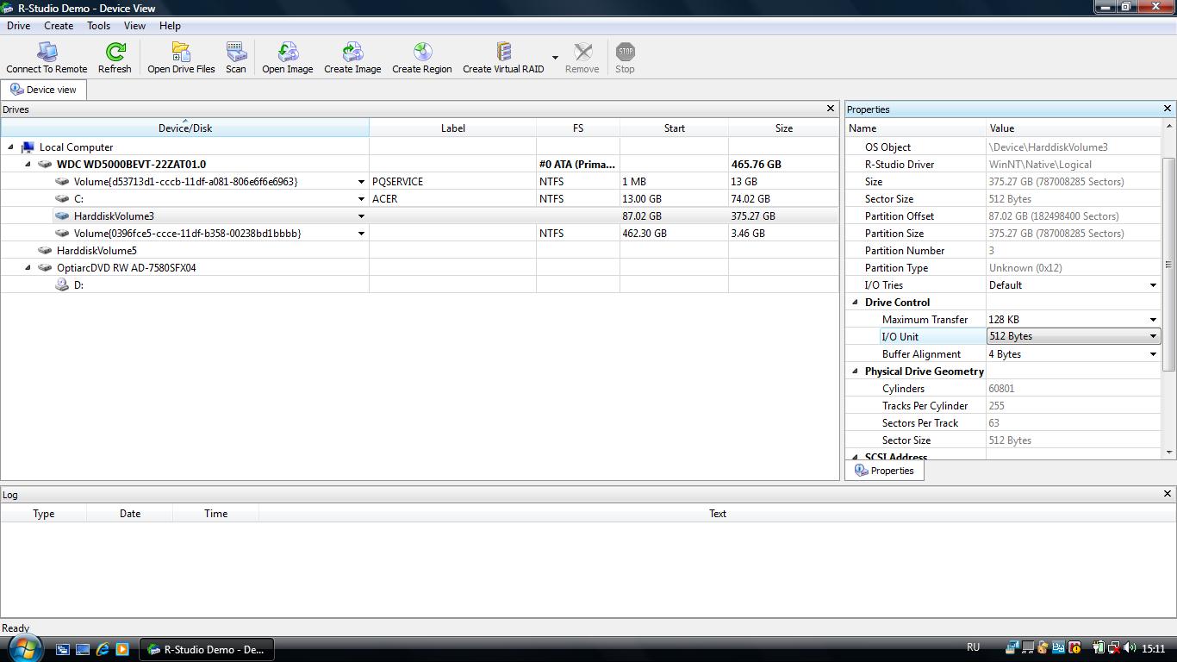Viewport: 1177px width, 662px height.
Task: Open the I/O Tries value dropdown
Action: [x=1153, y=285]
